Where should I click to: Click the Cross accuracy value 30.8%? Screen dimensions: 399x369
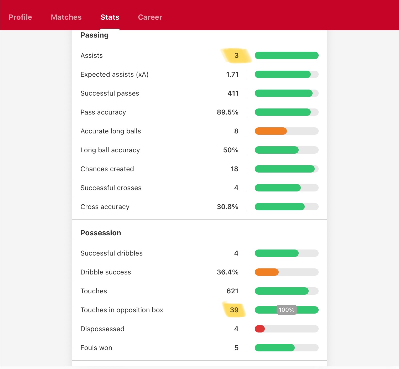[x=227, y=207]
